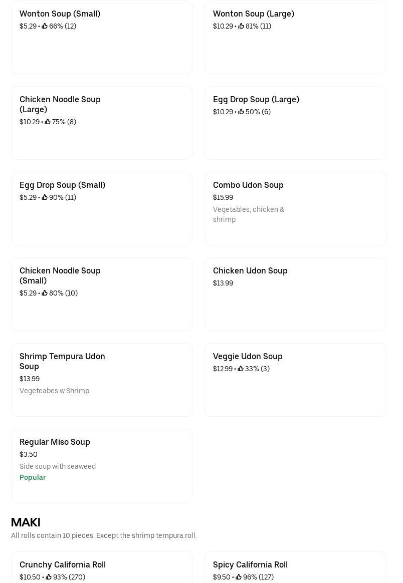Image resolution: width=403 pixels, height=583 pixels.
Task: Open the Regular Miso Soup item
Action: tap(102, 465)
